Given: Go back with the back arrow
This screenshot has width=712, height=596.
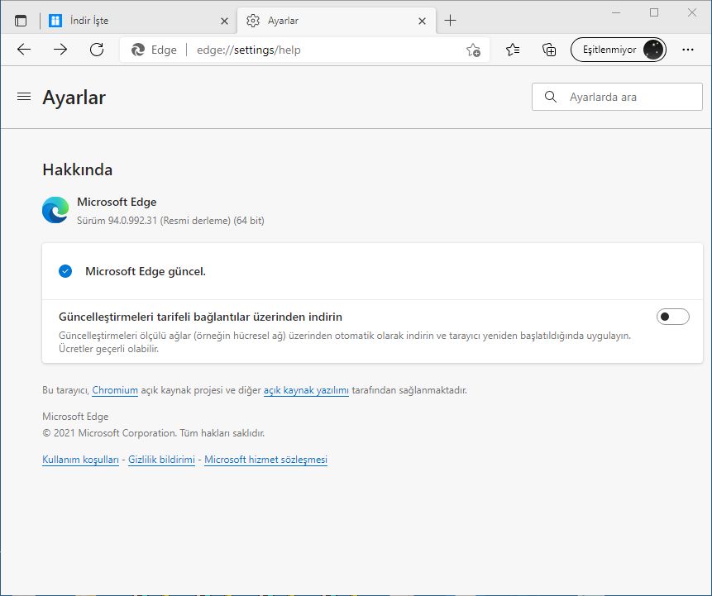Looking at the screenshot, I should pyautogui.click(x=24, y=50).
